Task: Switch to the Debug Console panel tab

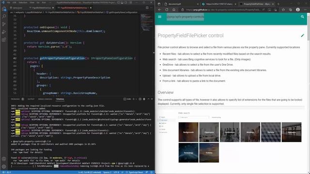Action: [x=45, y=99]
